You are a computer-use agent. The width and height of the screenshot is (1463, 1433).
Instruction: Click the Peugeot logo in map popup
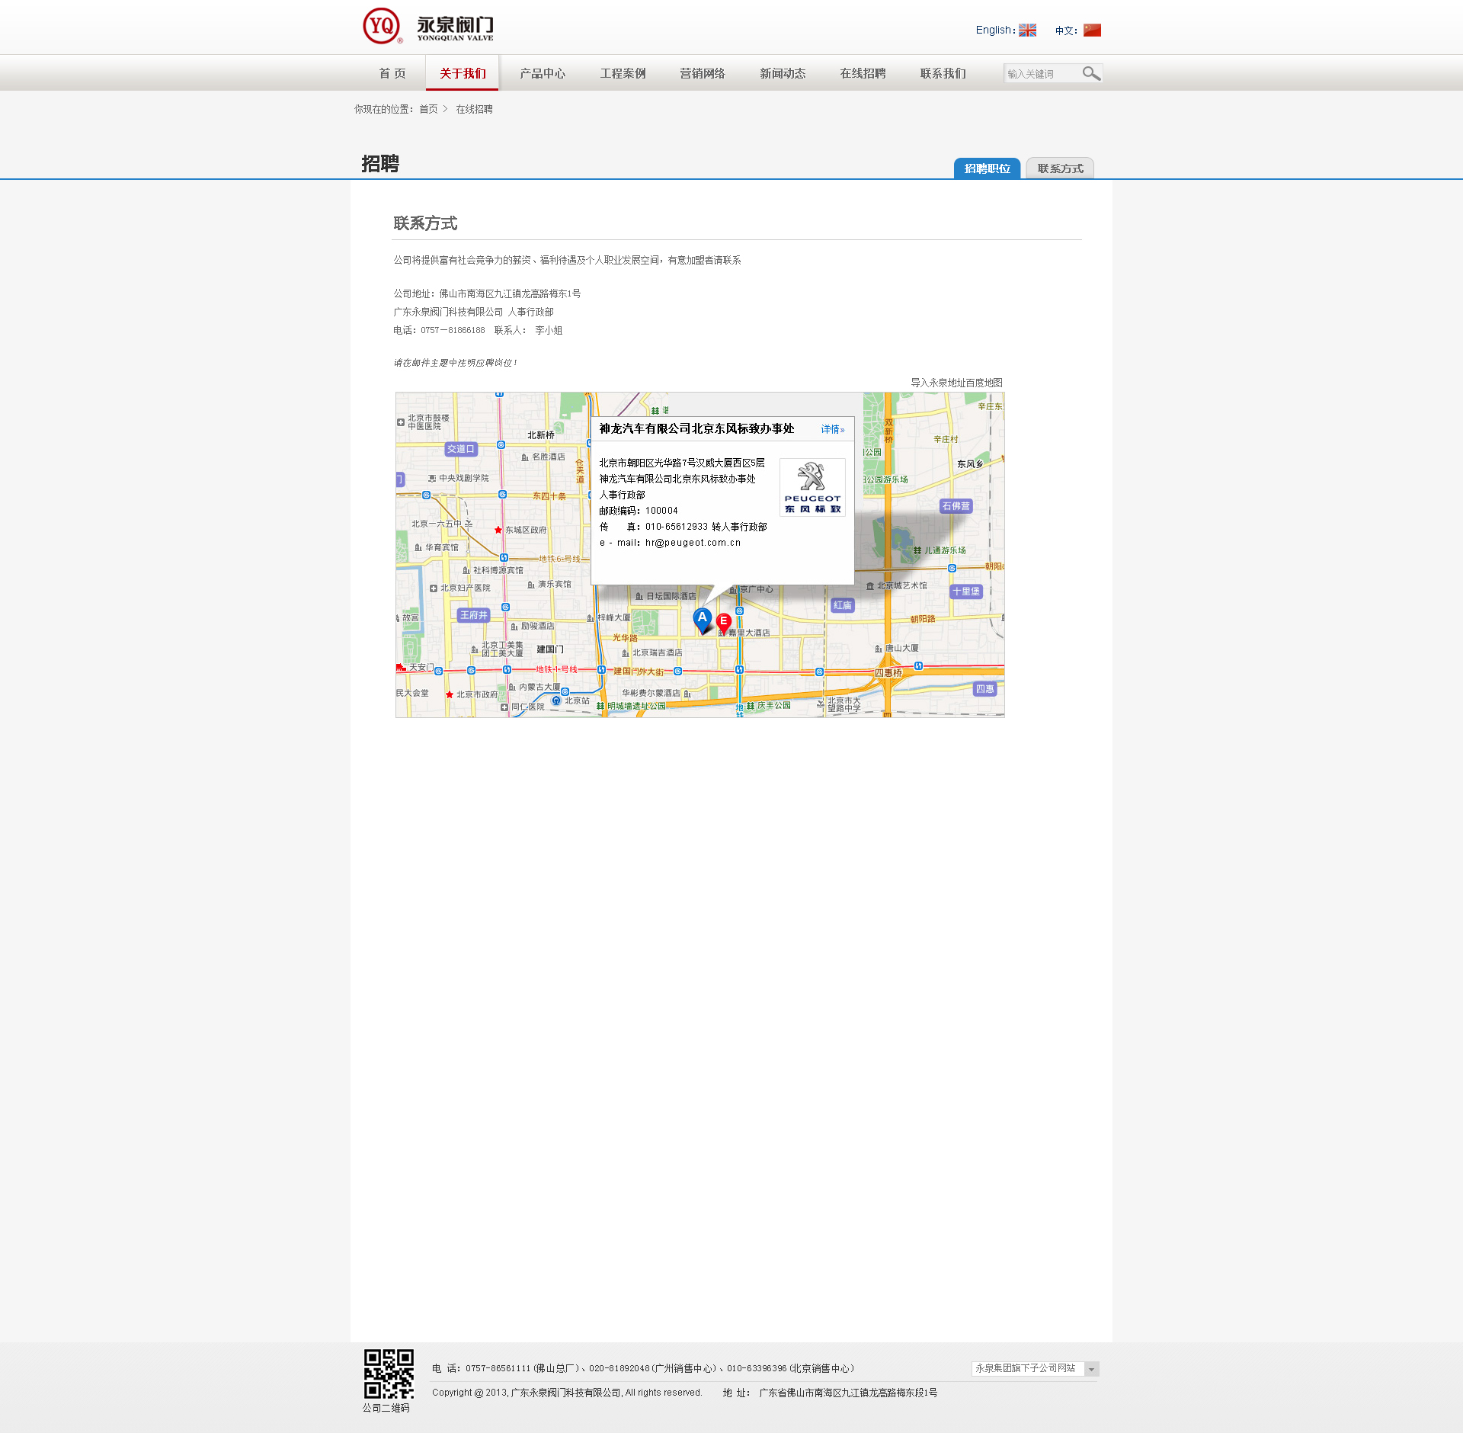pyautogui.click(x=812, y=487)
